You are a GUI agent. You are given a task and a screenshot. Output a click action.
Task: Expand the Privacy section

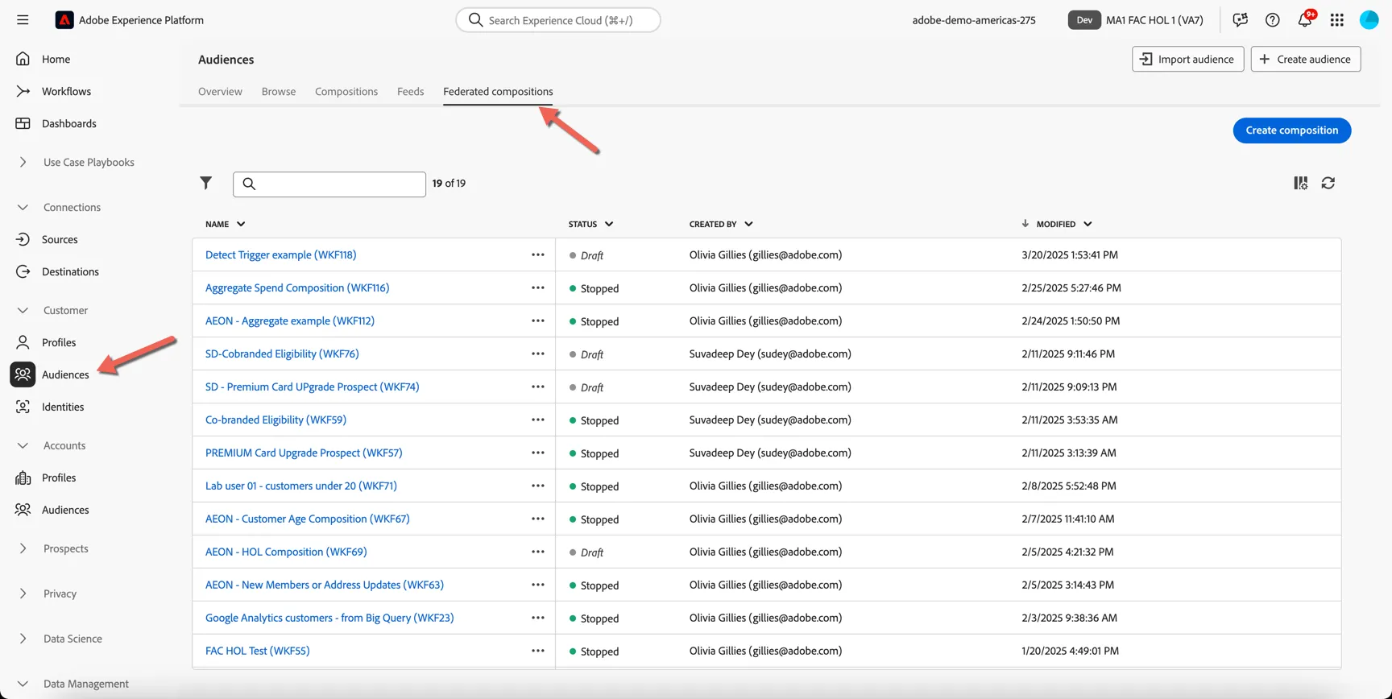coord(23,594)
